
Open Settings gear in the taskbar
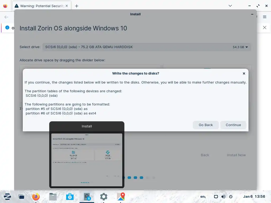point(104,197)
